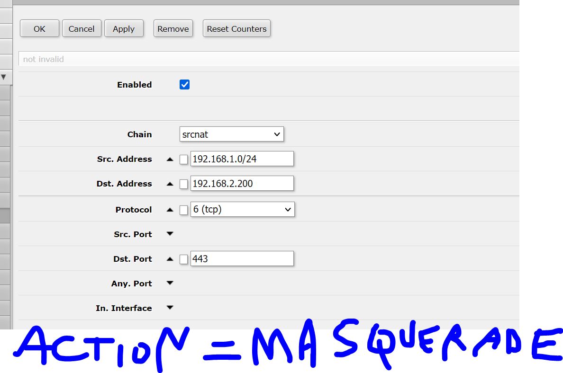The height and width of the screenshot is (373, 563).
Task: Click the 'not invalid' comment field
Action: point(269,59)
